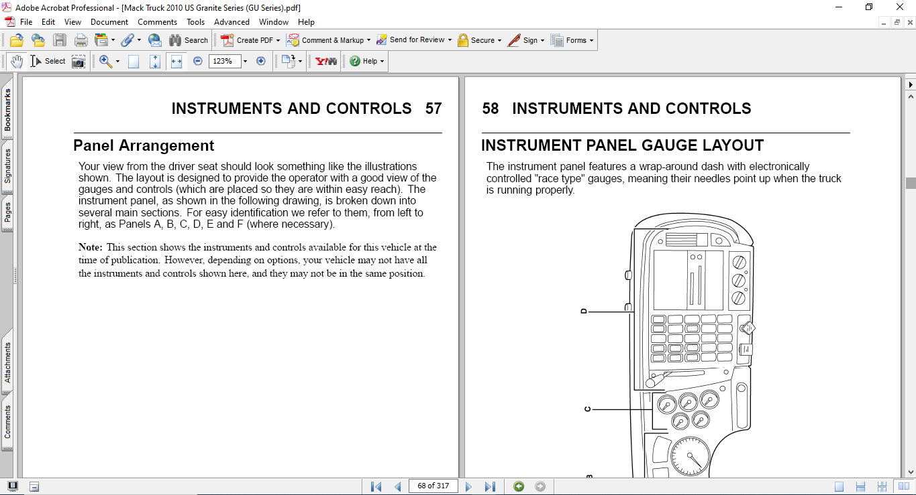Click the Open file folder icon
The width and height of the screenshot is (916, 495).
coord(17,40)
